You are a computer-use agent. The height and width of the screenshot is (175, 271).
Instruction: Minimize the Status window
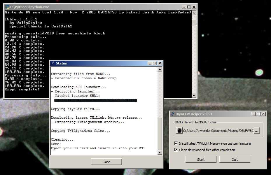pyautogui.click(x=150, y=63)
